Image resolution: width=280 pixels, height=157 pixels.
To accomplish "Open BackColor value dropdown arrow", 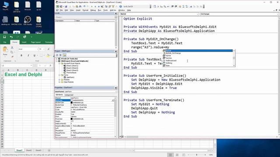I will [113, 100].
